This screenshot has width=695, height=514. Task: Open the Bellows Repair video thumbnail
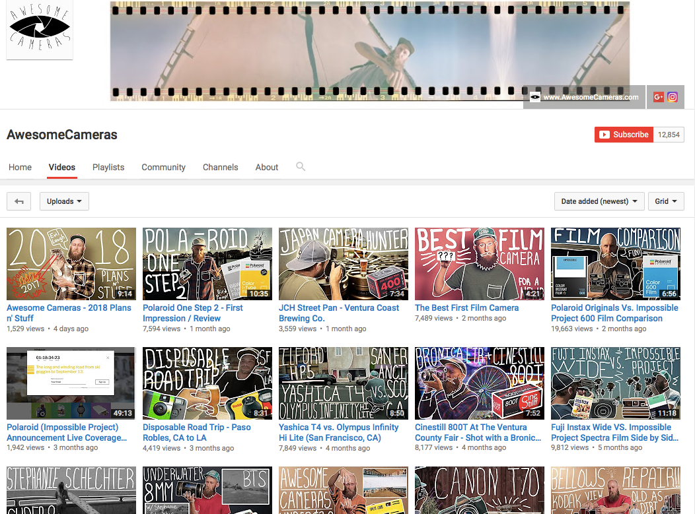(616, 490)
